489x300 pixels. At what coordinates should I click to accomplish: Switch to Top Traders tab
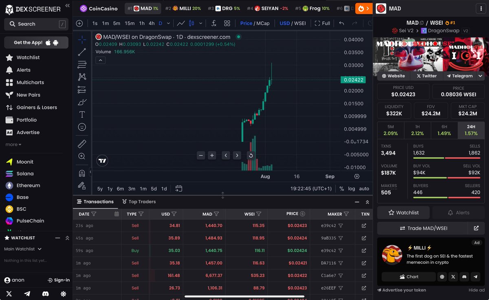(x=139, y=201)
